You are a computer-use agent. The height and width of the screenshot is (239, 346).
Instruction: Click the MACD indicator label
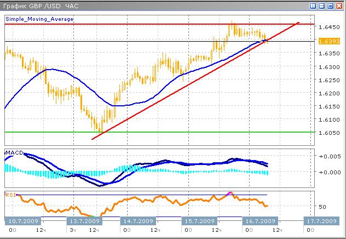click(15, 152)
